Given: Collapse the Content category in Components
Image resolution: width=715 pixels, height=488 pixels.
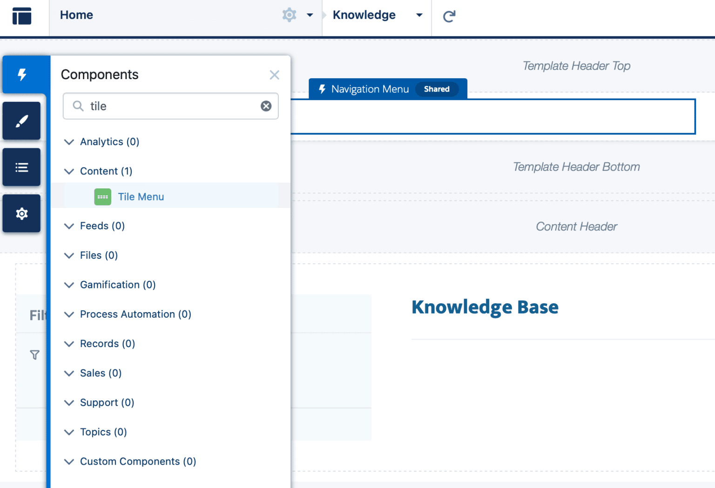Looking at the screenshot, I should coord(69,171).
